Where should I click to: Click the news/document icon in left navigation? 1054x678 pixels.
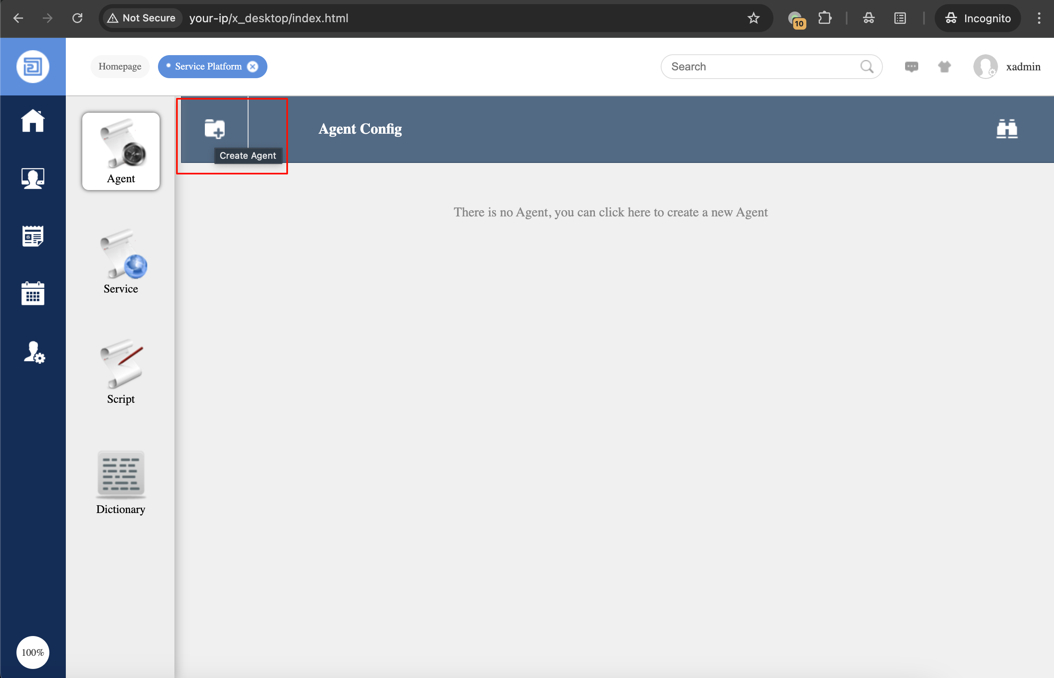(x=33, y=236)
